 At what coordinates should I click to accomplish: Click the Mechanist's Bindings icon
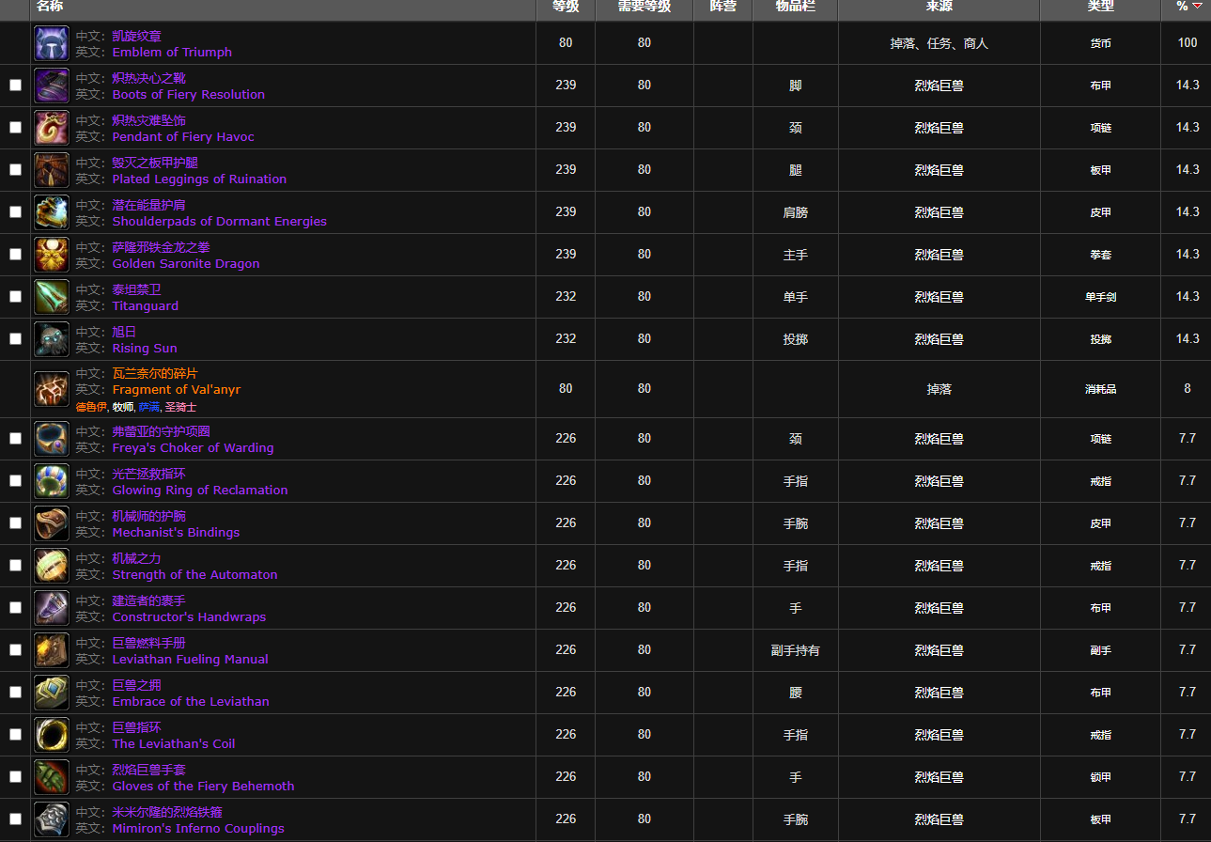click(x=52, y=523)
